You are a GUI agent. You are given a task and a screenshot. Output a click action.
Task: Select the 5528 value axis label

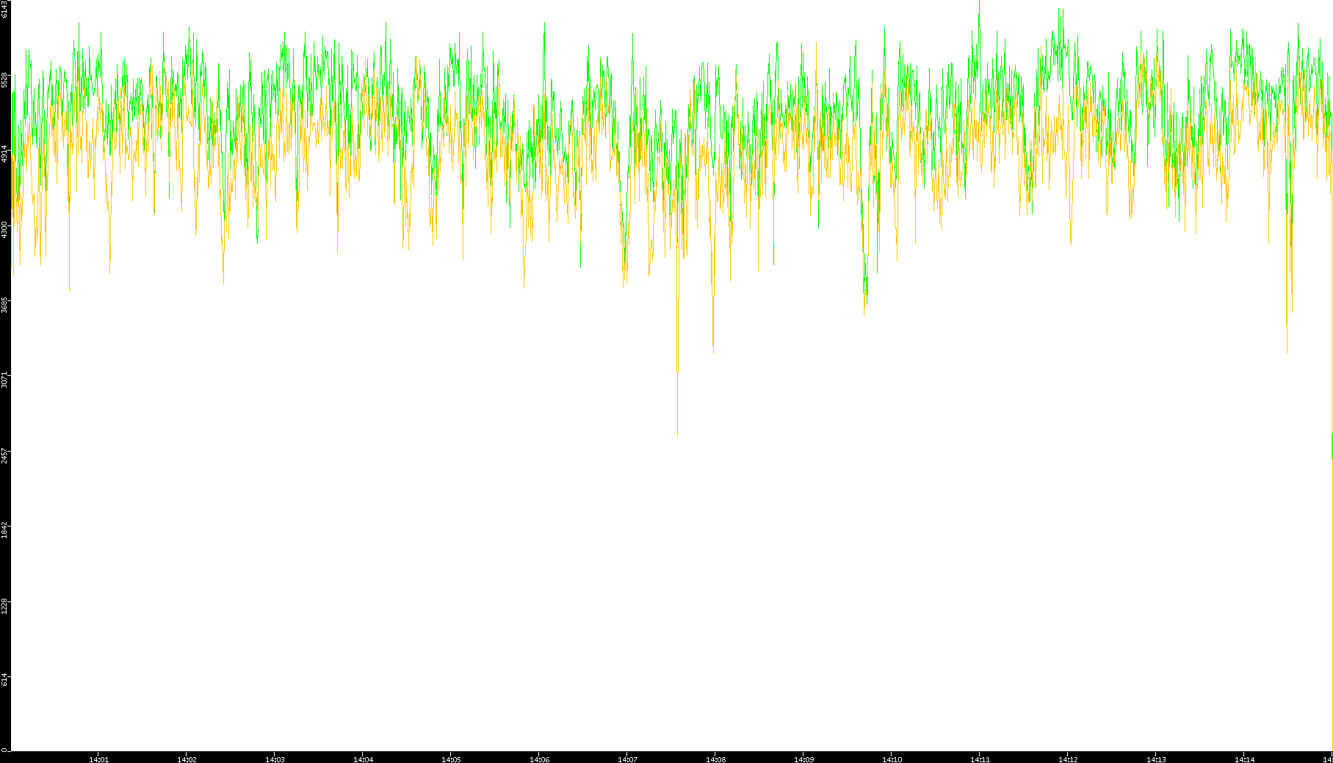4,79
